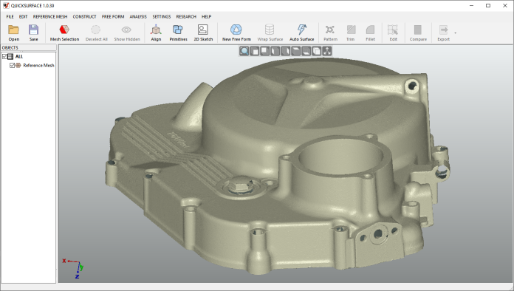
Task: Click the Mesh Selection tool
Action: [64, 33]
